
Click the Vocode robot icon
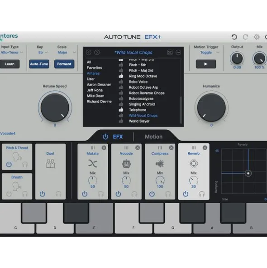[x=126, y=164]
